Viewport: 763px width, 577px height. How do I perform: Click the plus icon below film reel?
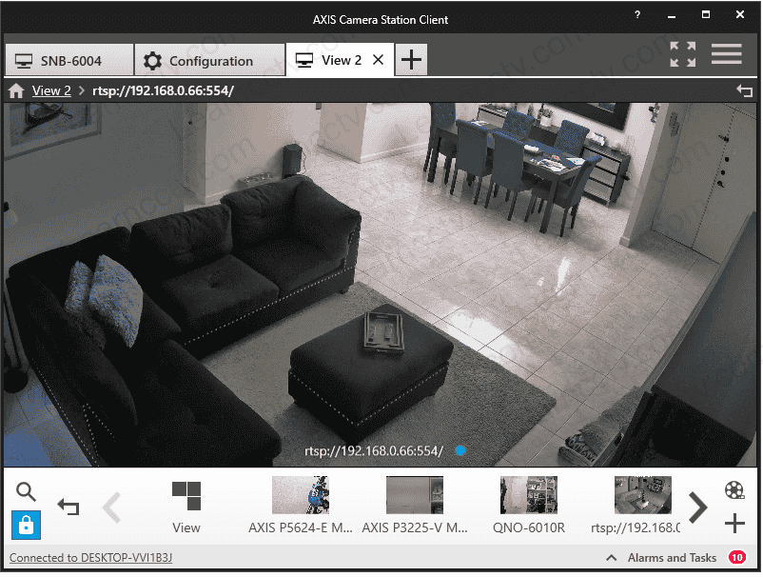tap(734, 523)
